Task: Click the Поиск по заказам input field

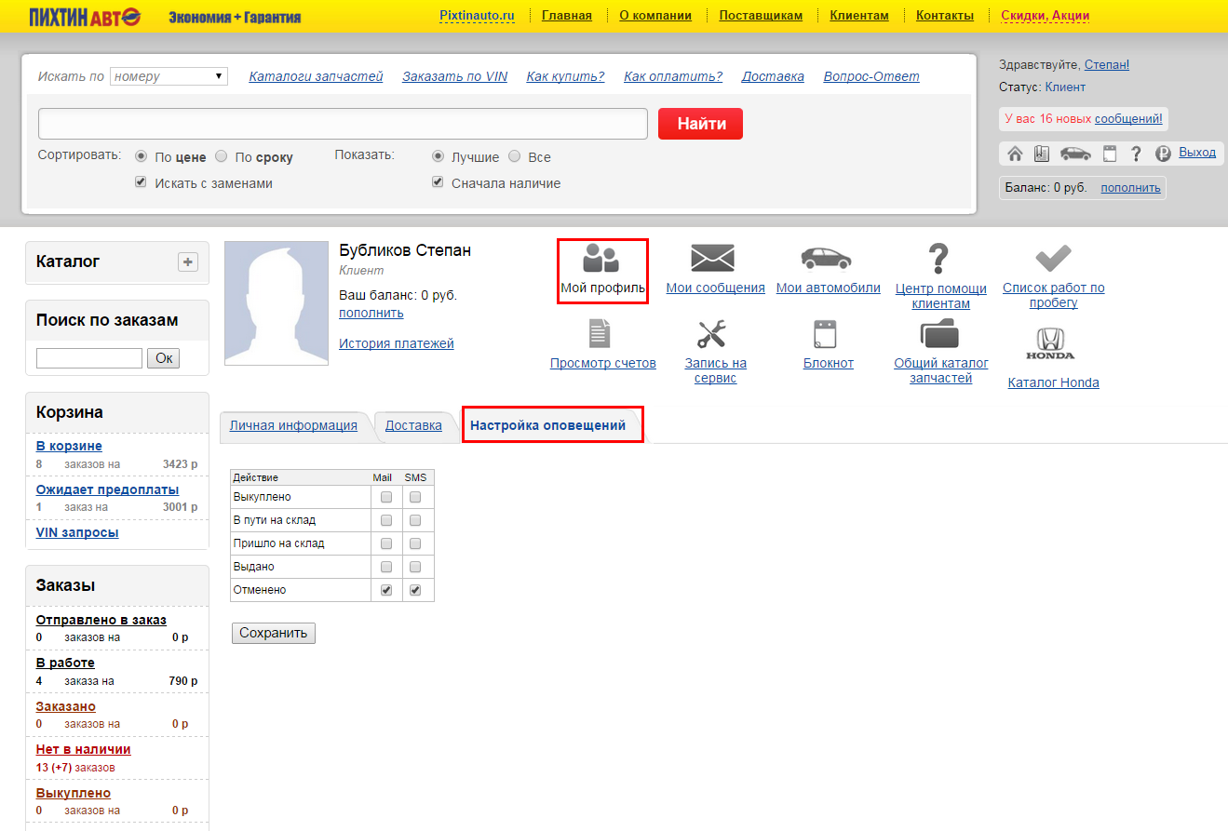Action: (89, 358)
